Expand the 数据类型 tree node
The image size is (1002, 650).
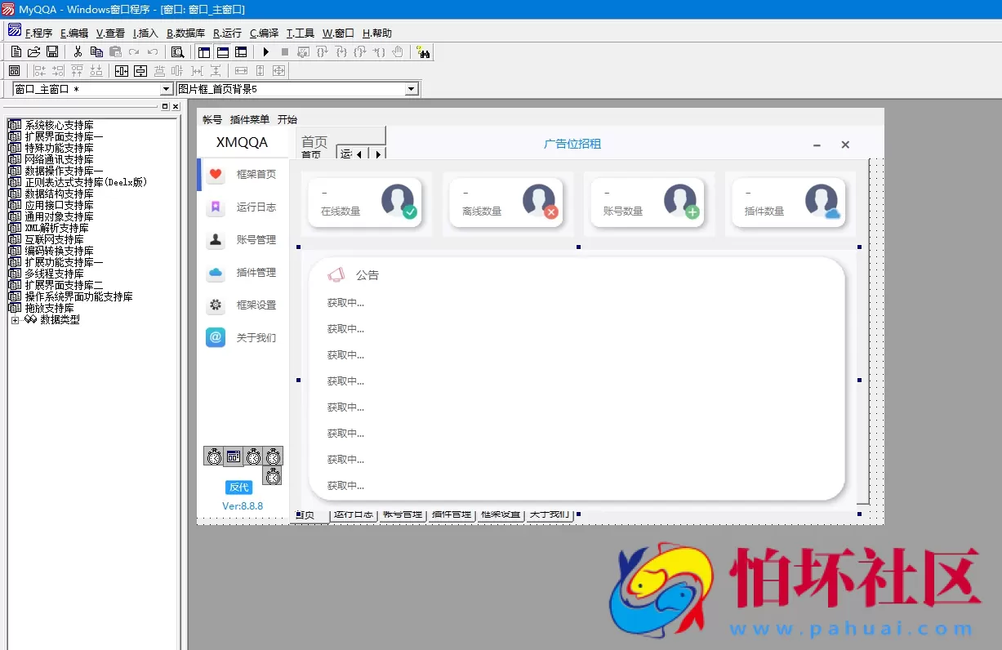pyautogui.click(x=14, y=318)
